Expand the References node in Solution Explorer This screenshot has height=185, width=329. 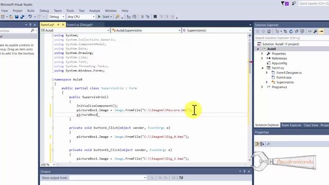click(x=262, y=58)
